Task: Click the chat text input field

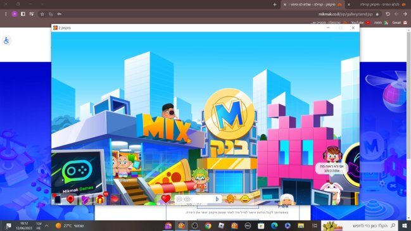Action: (203, 199)
